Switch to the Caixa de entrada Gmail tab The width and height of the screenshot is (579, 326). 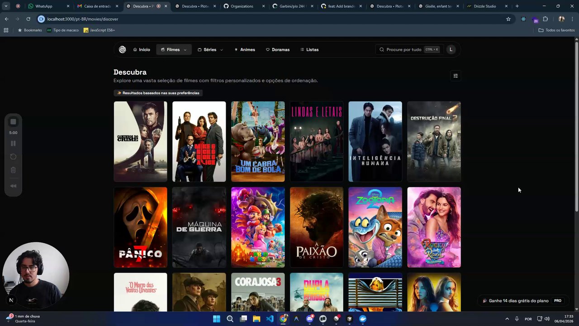point(97,6)
